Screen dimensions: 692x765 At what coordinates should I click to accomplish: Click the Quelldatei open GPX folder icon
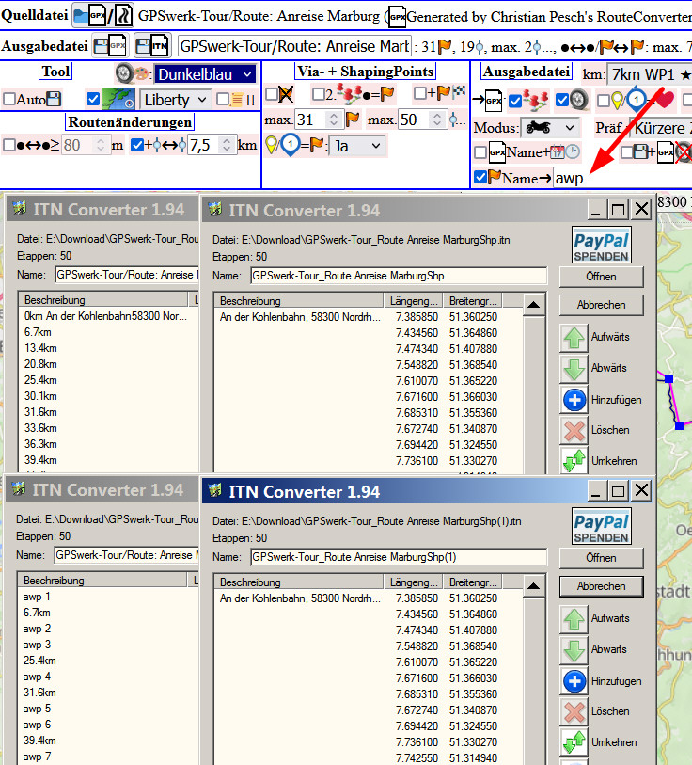90,16
